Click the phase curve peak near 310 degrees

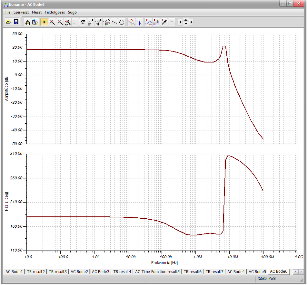pyautogui.click(x=229, y=156)
